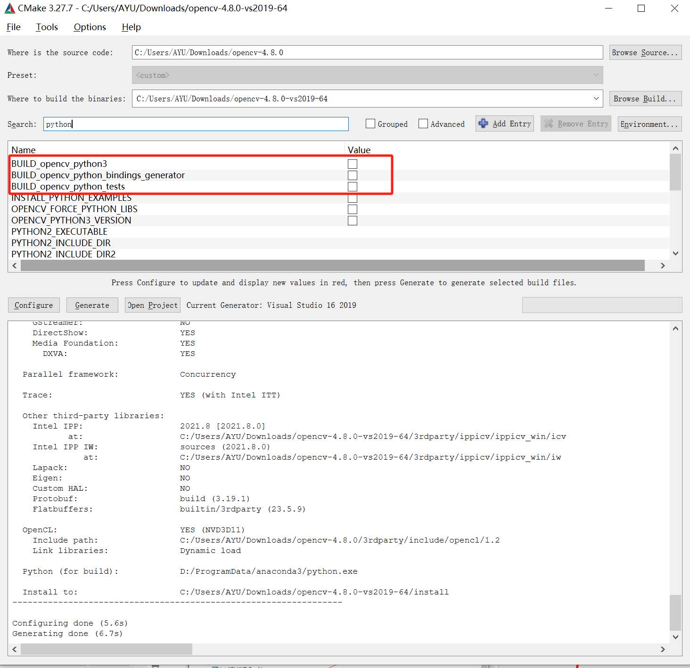Click the 'Configuring done (5.6s)' log line
Image resolution: width=690 pixels, height=668 pixels.
pyautogui.click(x=70, y=623)
